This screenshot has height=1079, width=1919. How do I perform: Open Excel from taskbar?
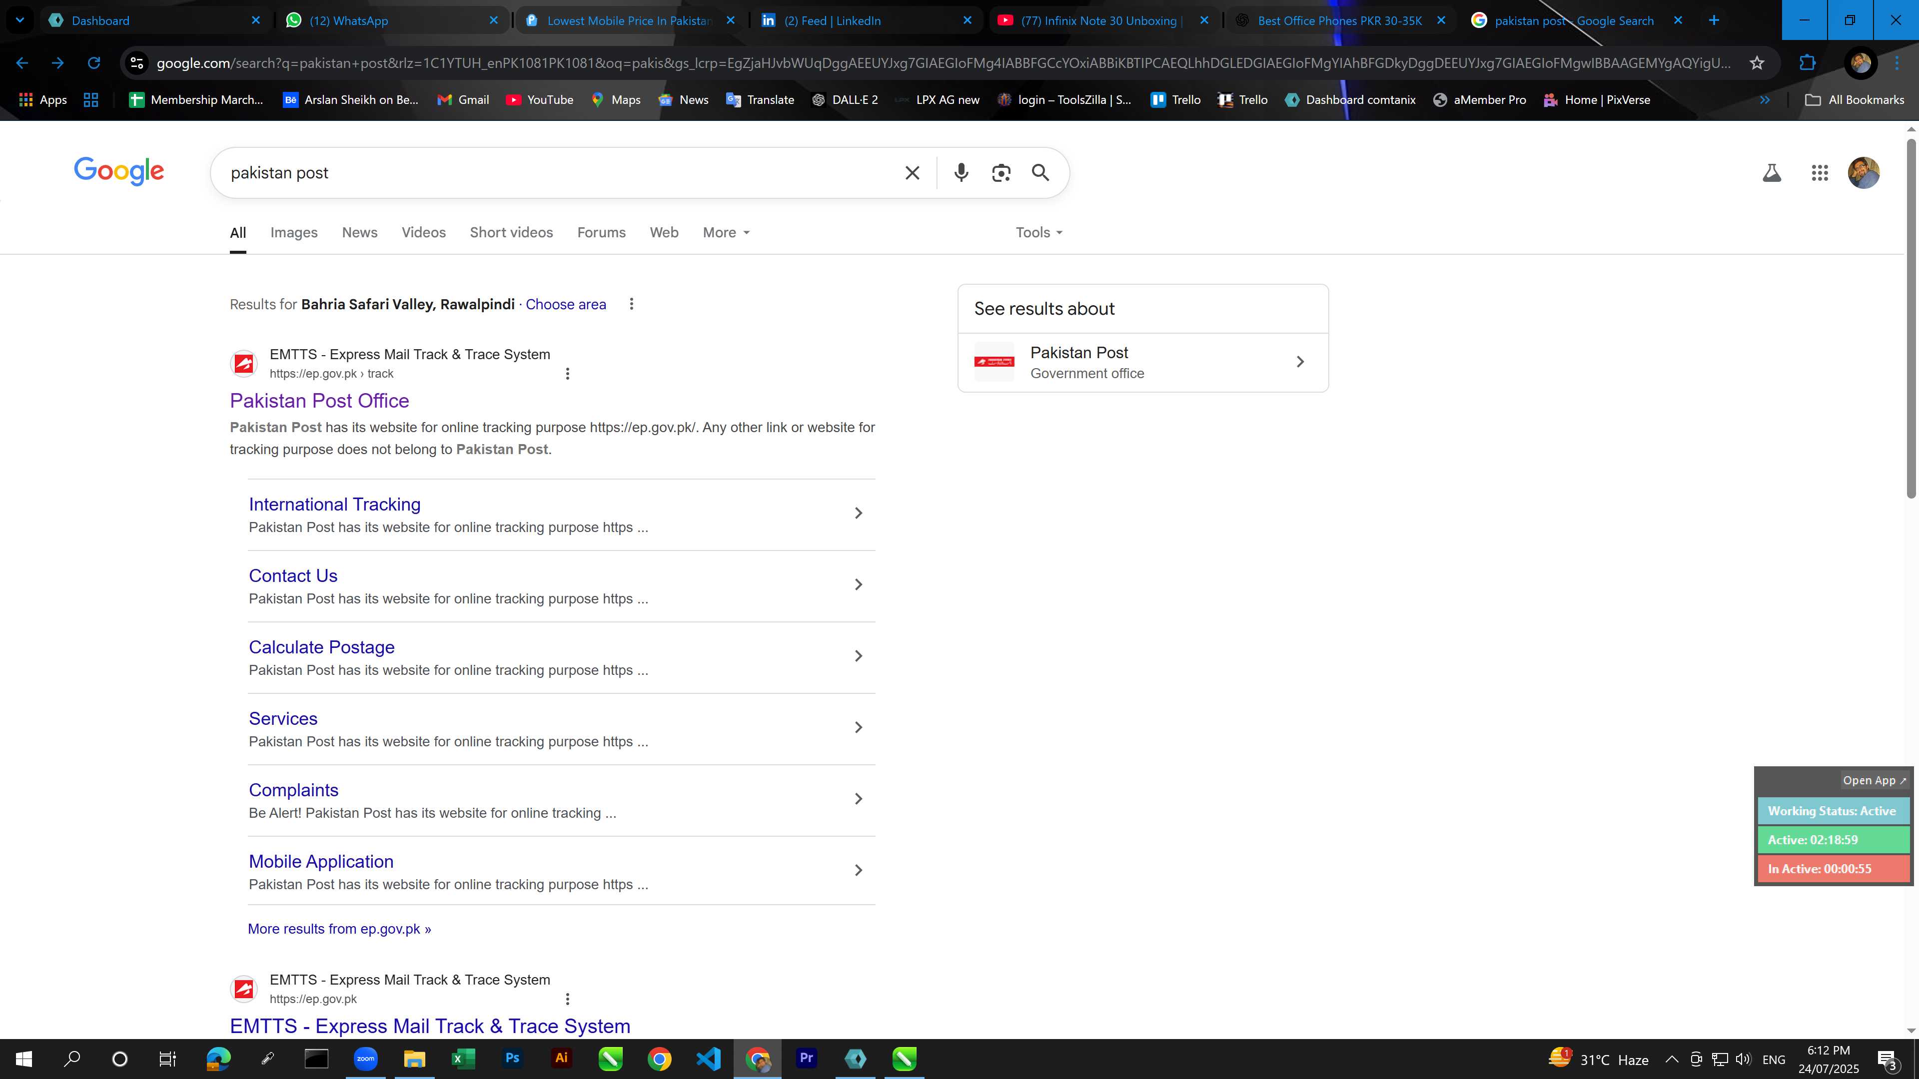(463, 1059)
